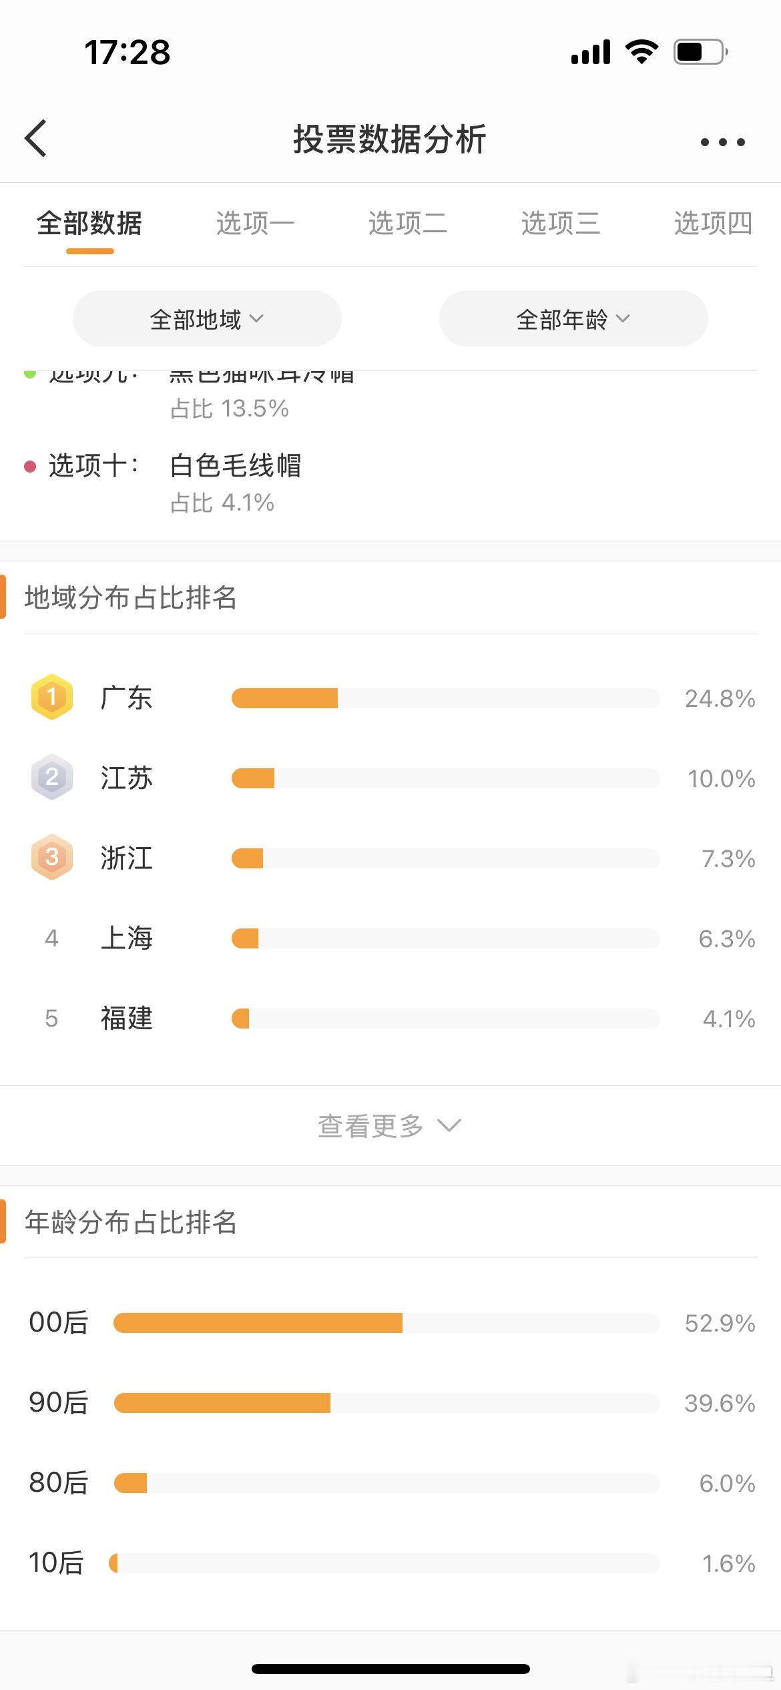Select the 选项二 tab
The height and width of the screenshot is (1690, 781).
click(x=408, y=224)
